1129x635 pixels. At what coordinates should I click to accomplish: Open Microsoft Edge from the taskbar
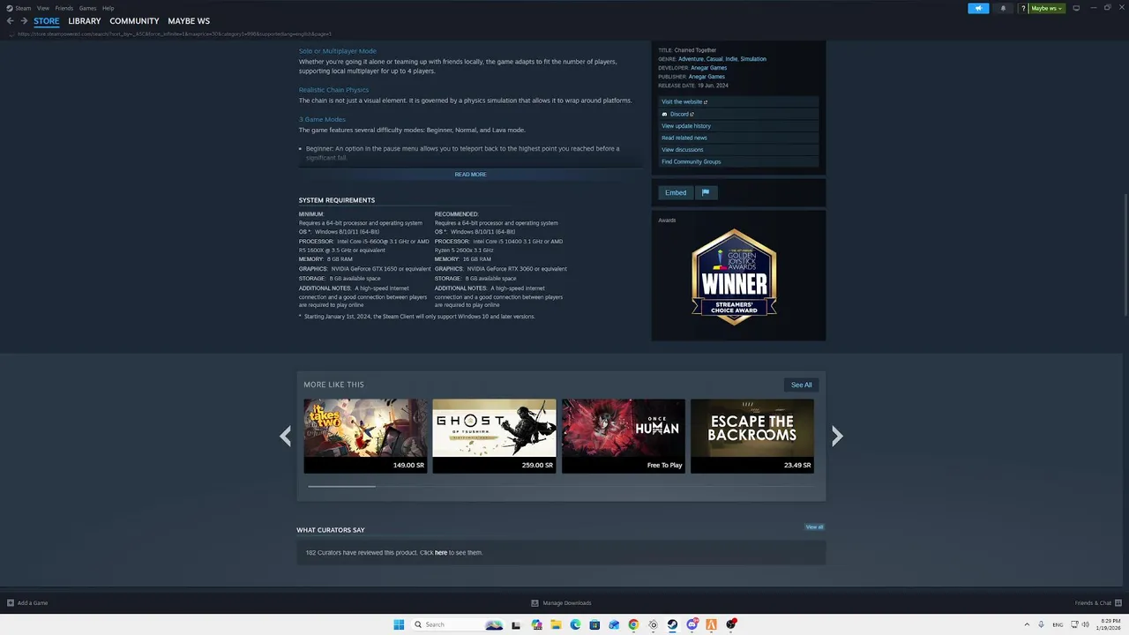[575, 624]
